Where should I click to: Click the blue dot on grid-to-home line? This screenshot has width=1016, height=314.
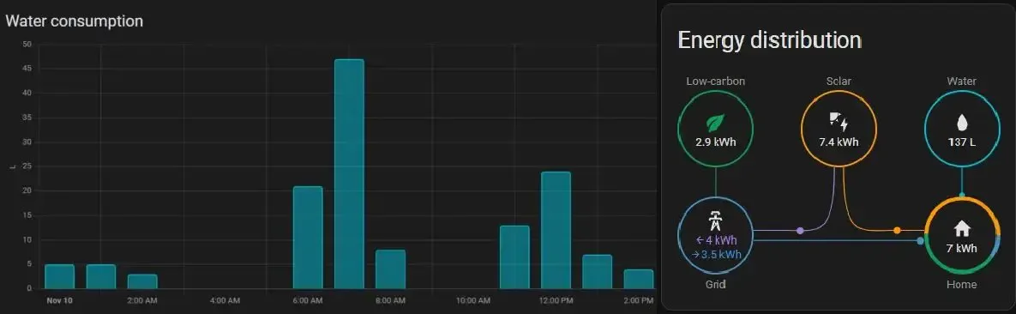click(920, 241)
